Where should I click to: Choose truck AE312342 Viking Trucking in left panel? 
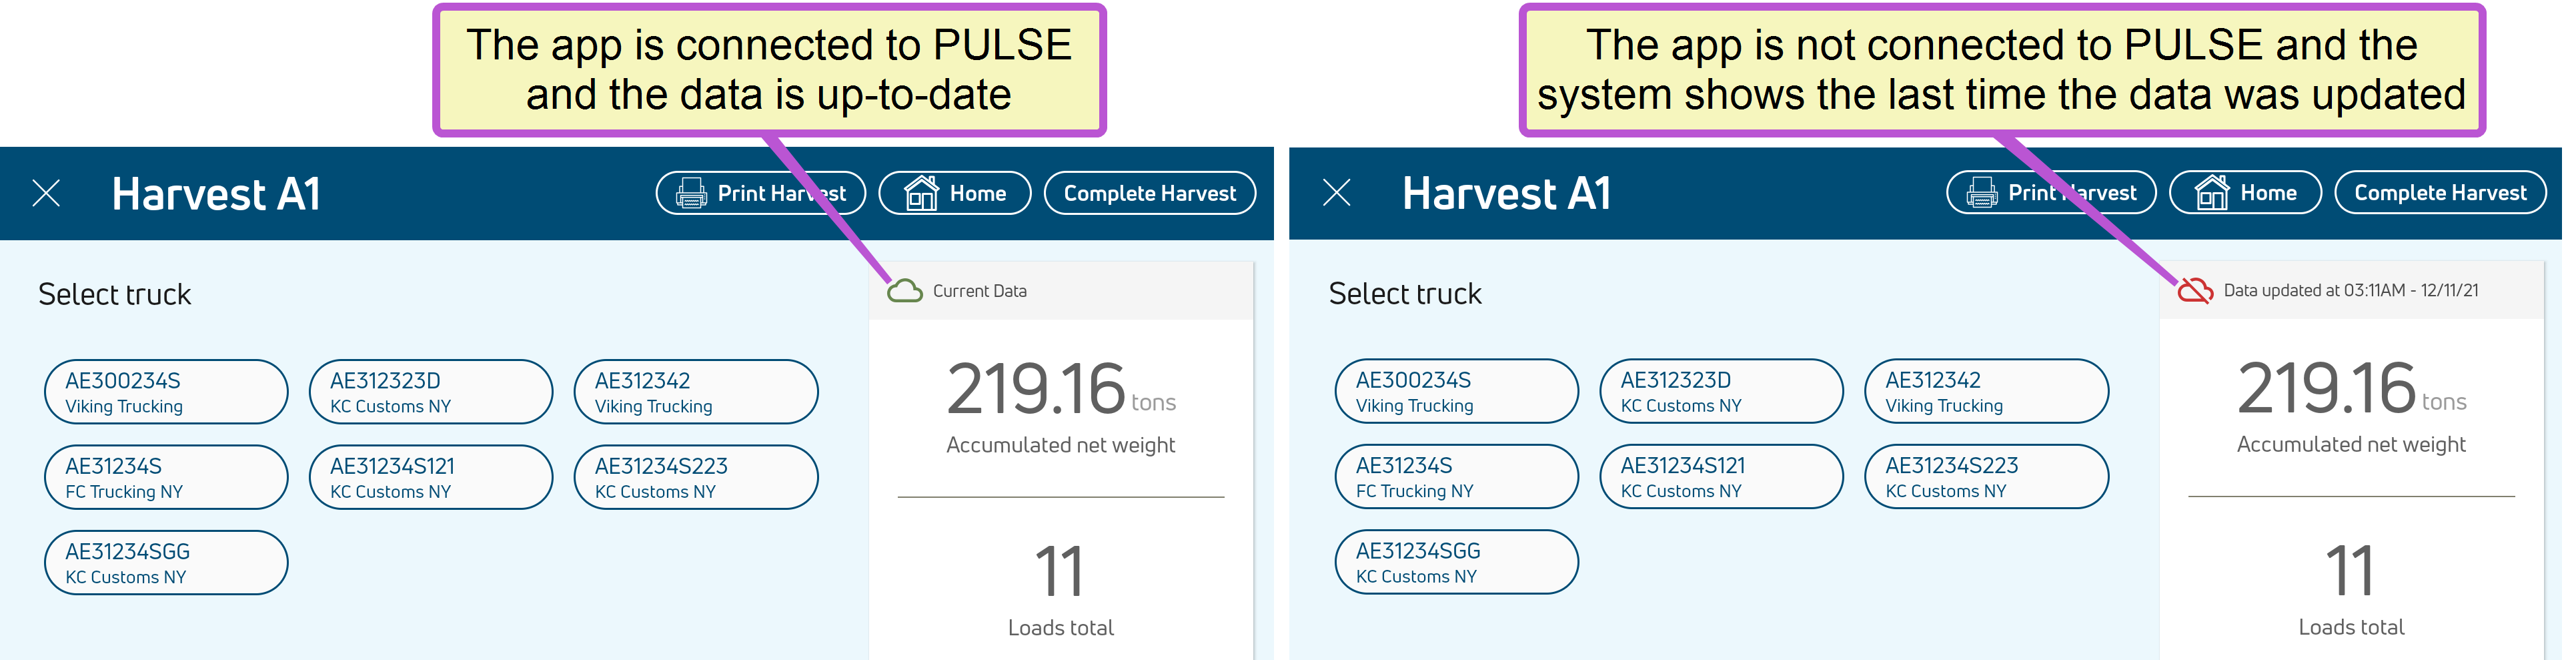pos(696,392)
